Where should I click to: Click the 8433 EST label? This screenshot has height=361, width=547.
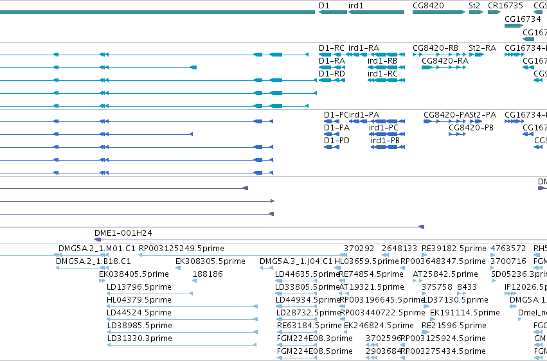[x=467, y=287]
